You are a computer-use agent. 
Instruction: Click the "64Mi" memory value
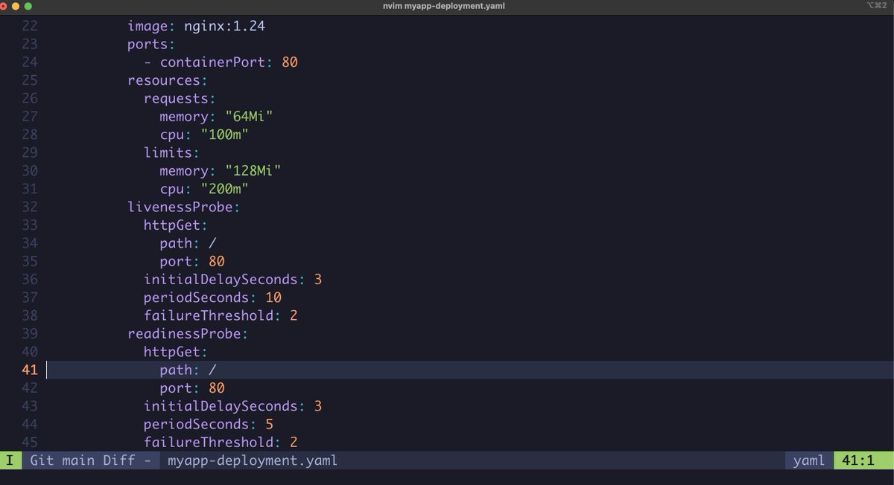(x=249, y=117)
